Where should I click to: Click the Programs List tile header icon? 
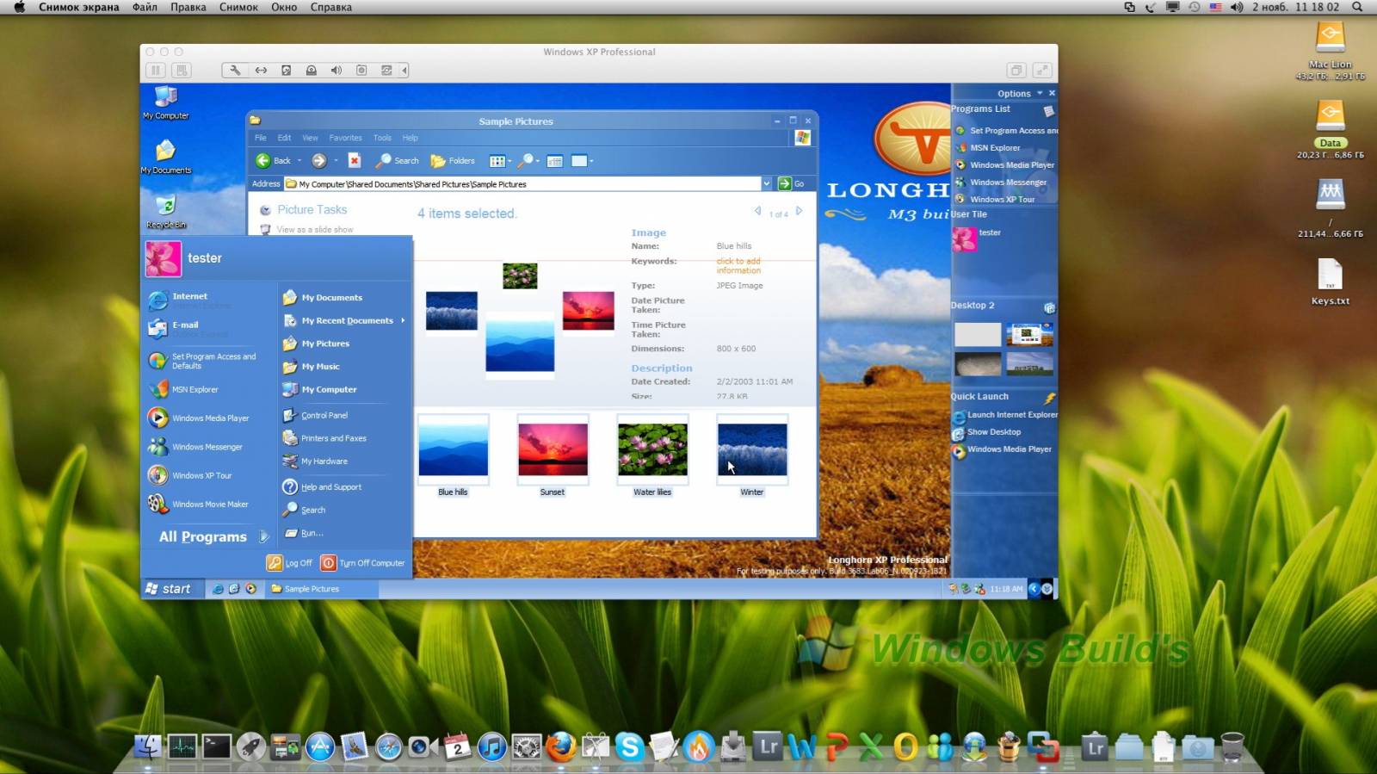[1048, 110]
